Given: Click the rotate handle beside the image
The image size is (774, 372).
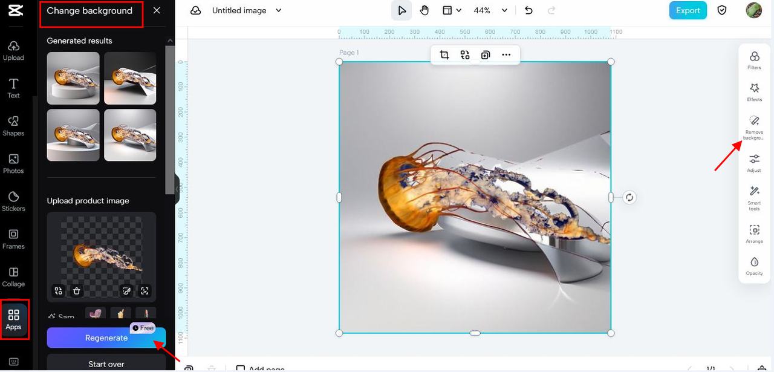Looking at the screenshot, I should coord(629,197).
